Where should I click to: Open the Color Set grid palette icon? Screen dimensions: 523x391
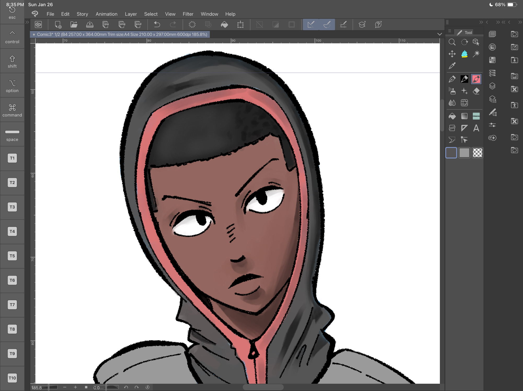coord(492,60)
